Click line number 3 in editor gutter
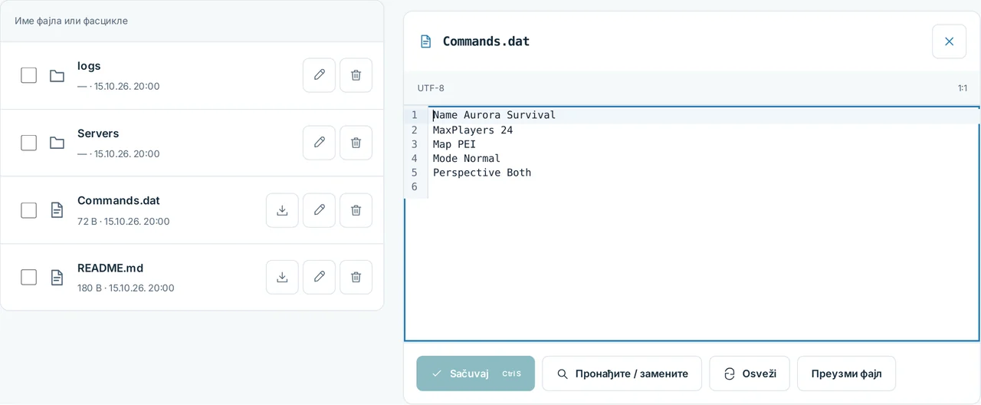The height and width of the screenshot is (405, 981). point(414,144)
